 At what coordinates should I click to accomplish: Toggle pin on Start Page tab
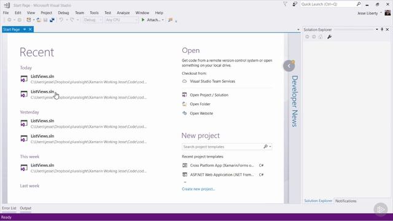tap(25, 29)
